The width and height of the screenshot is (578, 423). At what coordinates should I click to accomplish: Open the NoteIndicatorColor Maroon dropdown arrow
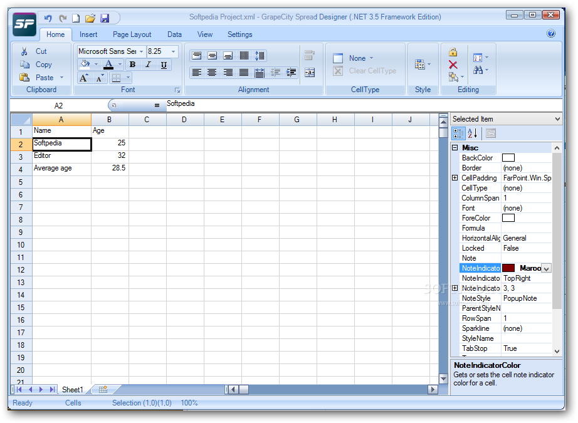click(x=547, y=268)
